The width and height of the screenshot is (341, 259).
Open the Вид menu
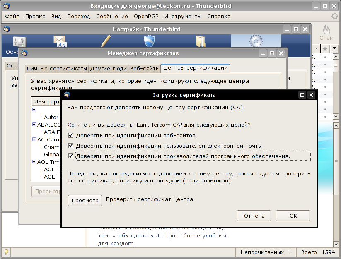tap(56, 17)
